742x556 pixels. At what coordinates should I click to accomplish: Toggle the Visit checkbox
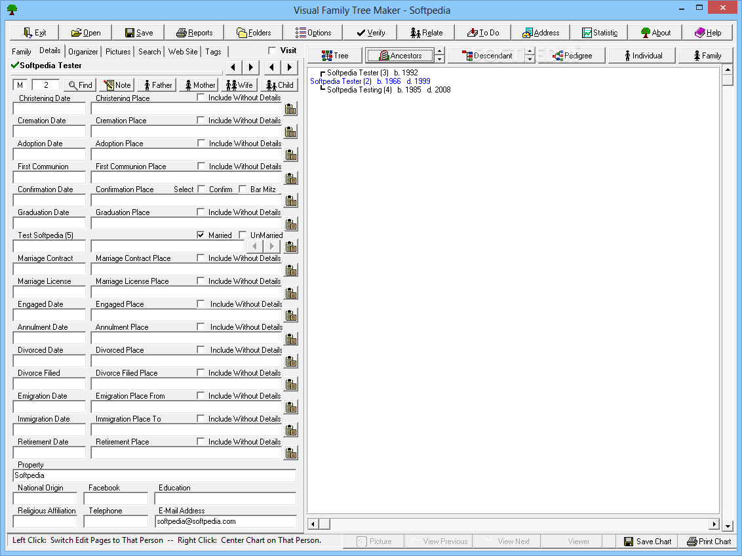click(272, 50)
